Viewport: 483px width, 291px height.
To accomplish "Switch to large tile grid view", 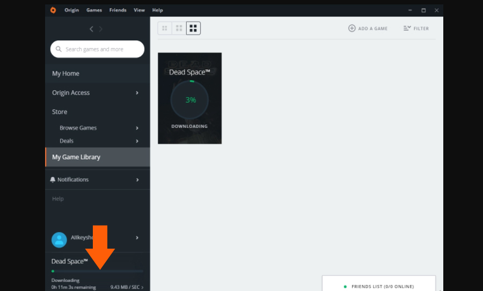I will (x=193, y=28).
